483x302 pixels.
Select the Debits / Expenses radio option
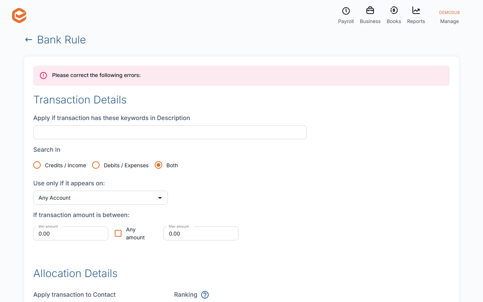click(96, 165)
